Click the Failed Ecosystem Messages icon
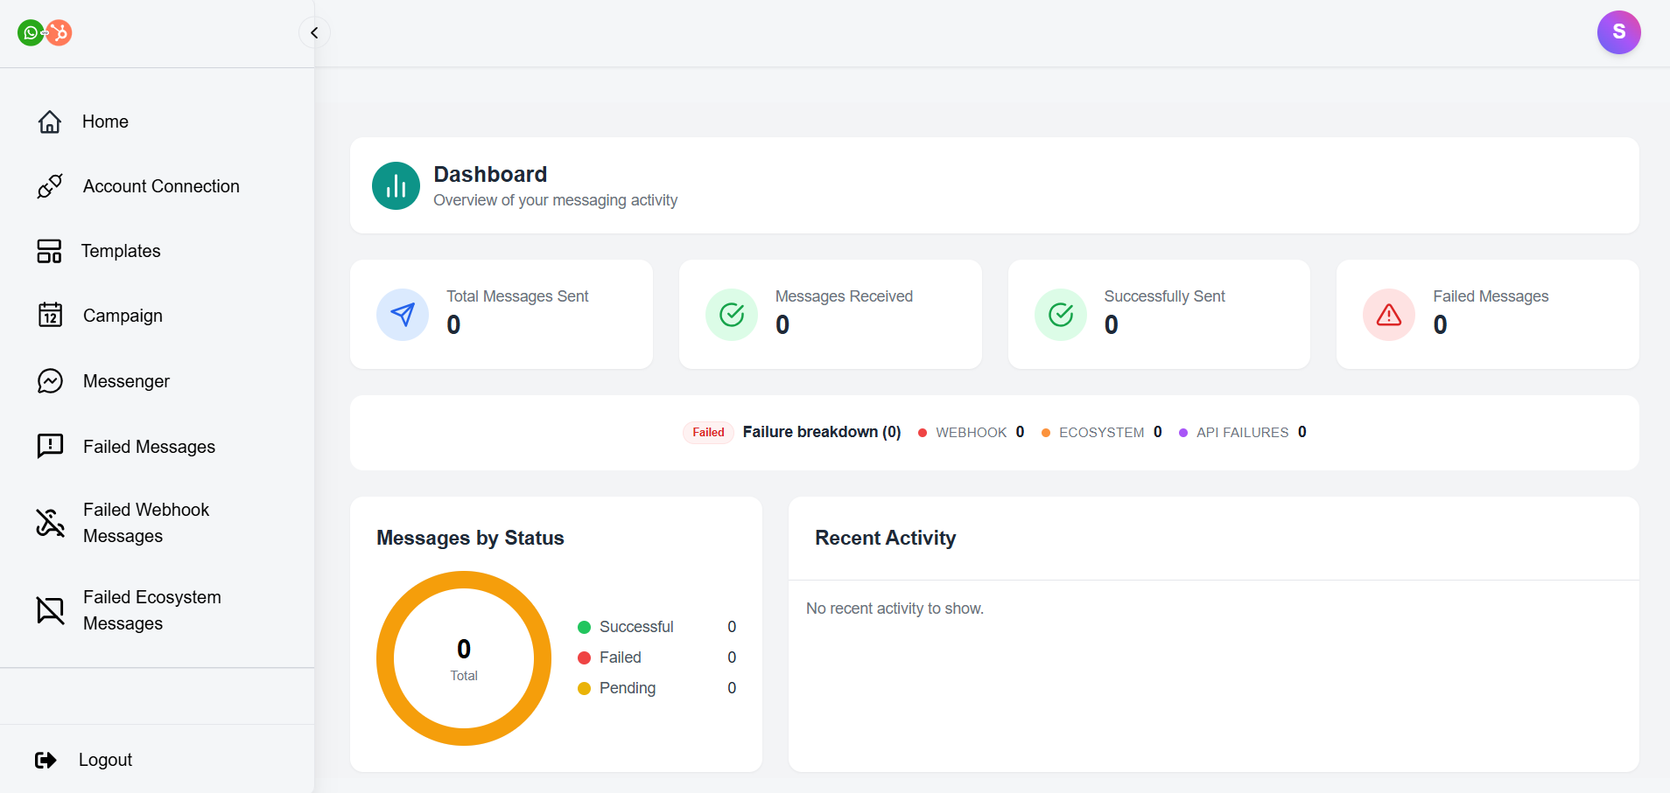 [x=50, y=610]
